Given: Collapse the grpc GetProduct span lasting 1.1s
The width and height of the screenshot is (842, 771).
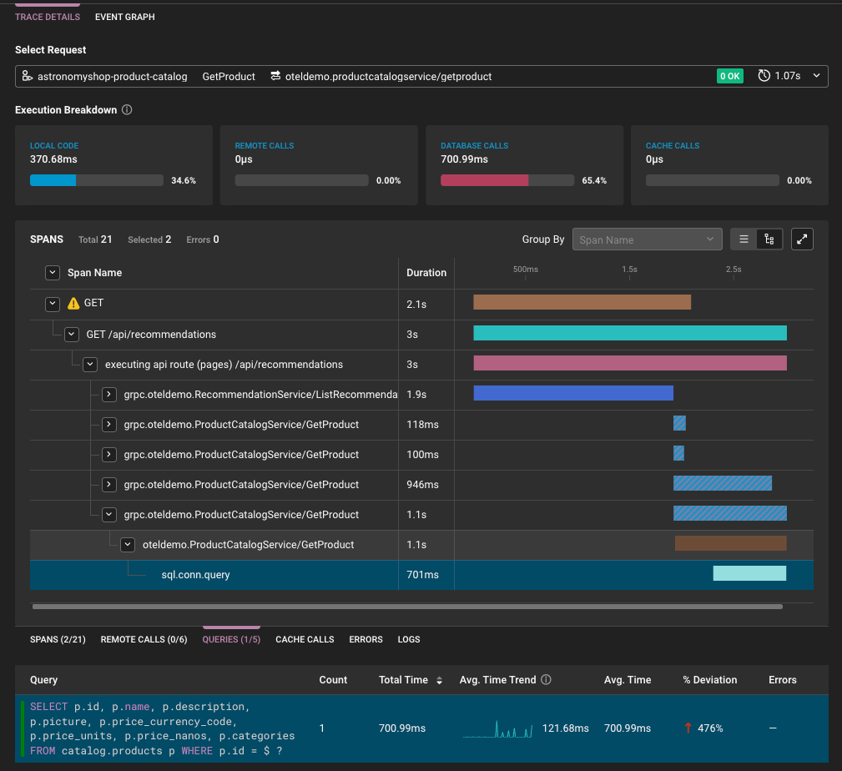Looking at the screenshot, I should [109, 514].
